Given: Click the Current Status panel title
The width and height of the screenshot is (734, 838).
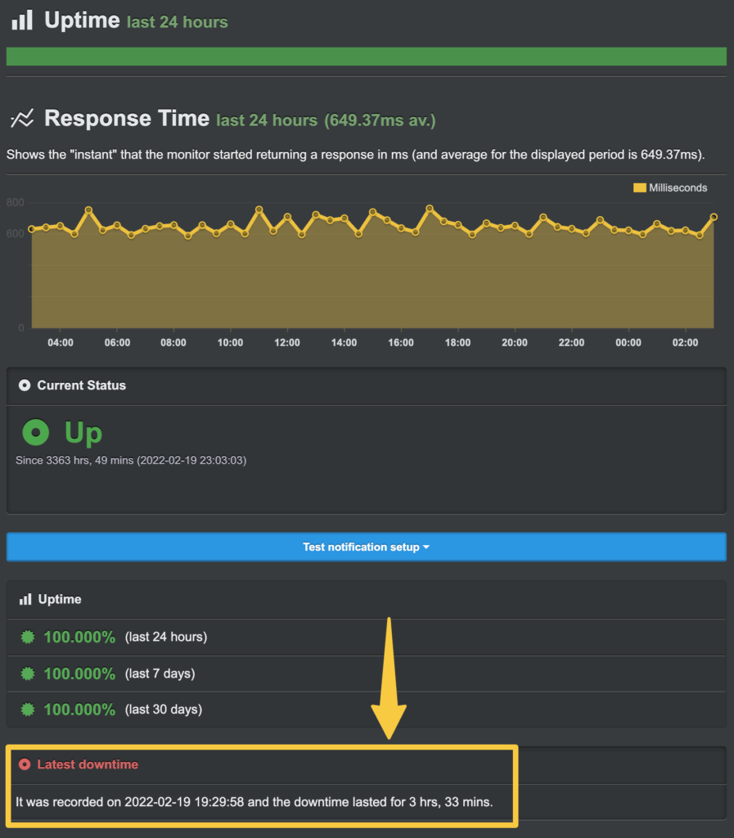Looking at the screenshot, I should [x=81, y=385].
